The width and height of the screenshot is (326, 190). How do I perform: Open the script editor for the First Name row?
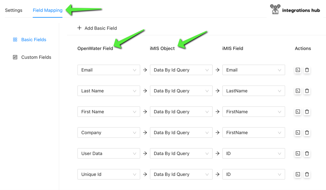(298, 112)
